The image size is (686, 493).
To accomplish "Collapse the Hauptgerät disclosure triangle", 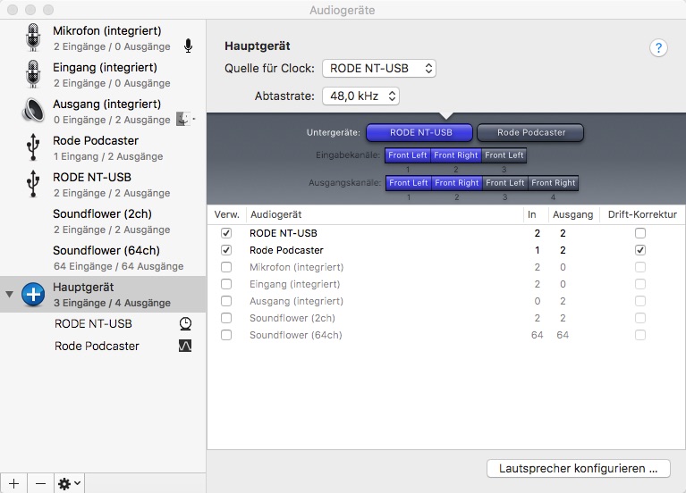I will pos(9,294).
